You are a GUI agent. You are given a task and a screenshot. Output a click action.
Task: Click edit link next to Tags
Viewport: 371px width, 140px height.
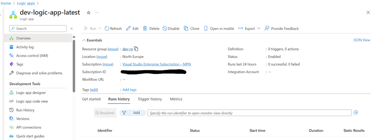(x=94, y=90)
